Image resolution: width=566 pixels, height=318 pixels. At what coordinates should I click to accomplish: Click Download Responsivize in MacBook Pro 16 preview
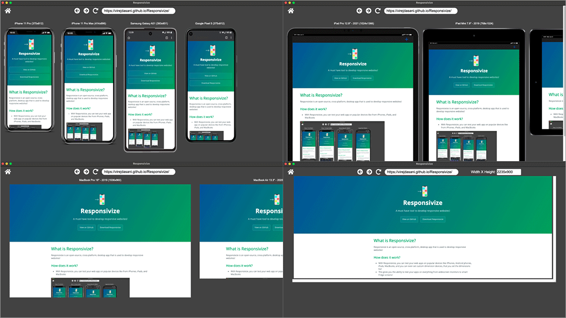pyautogui.click(x=110, y=228)
